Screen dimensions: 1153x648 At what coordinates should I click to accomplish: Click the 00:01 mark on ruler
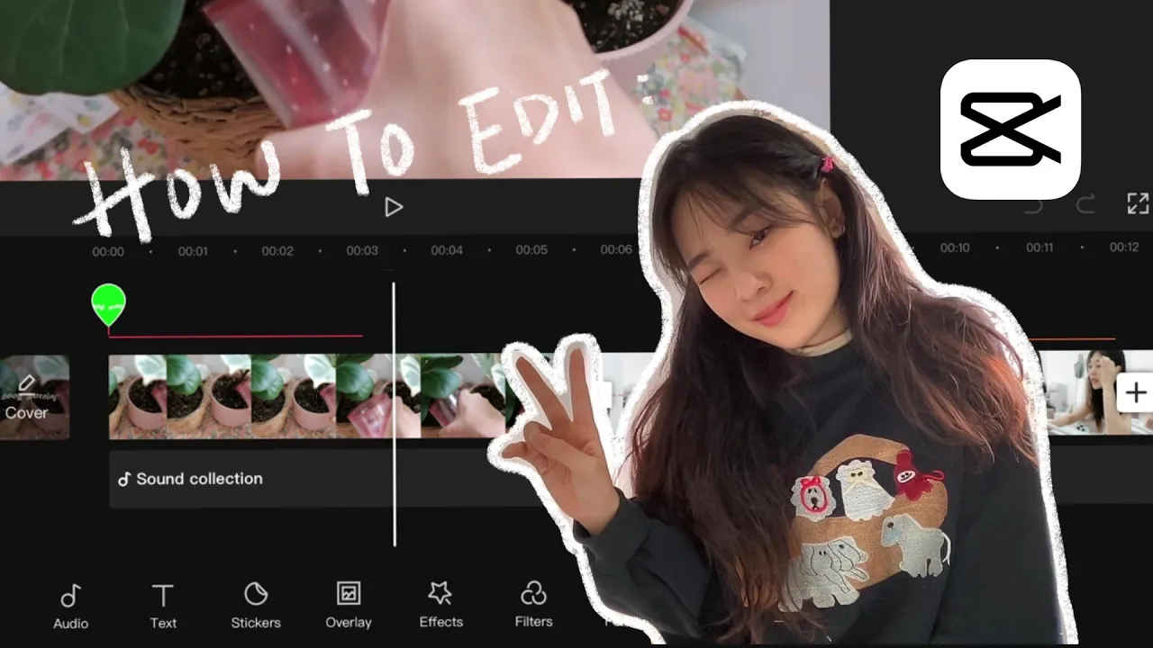pyautogui.click(x=193, y=251)
